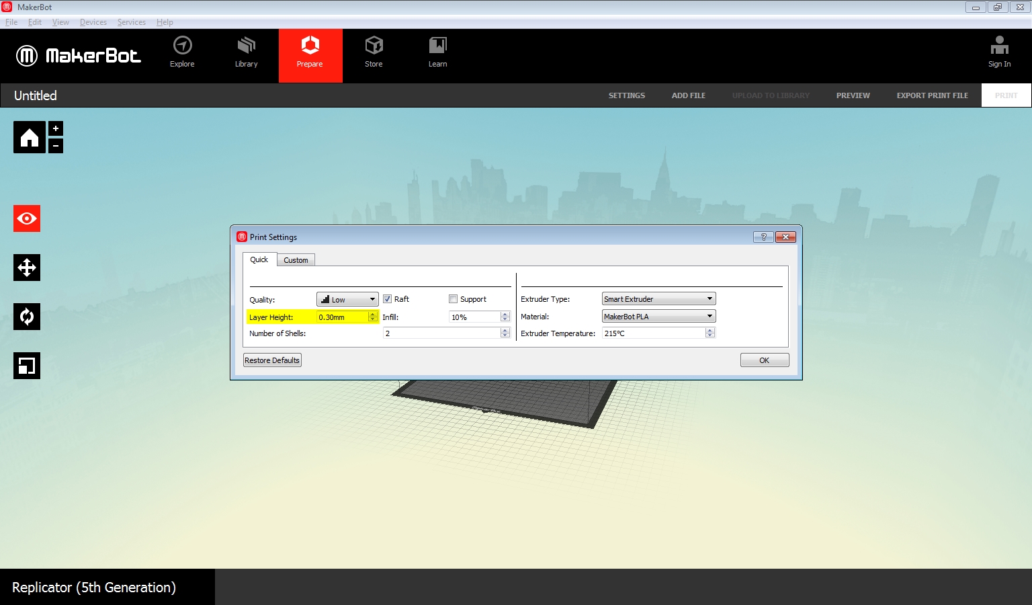
Task: Go to the Store cube icon
Action: click(x=374, y=46)
